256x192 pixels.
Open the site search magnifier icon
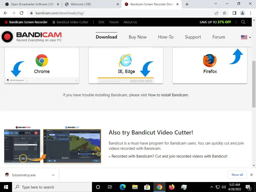pyautogui.click(x=243, y=22)
